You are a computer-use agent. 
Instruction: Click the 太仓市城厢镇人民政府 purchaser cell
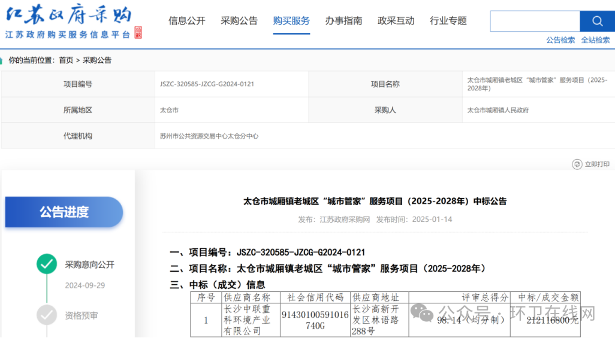538,110
